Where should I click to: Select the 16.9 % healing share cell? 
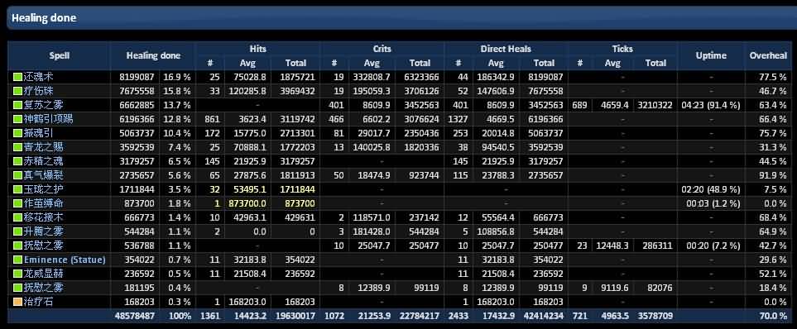pyautogui.click(x=177, y=77)
